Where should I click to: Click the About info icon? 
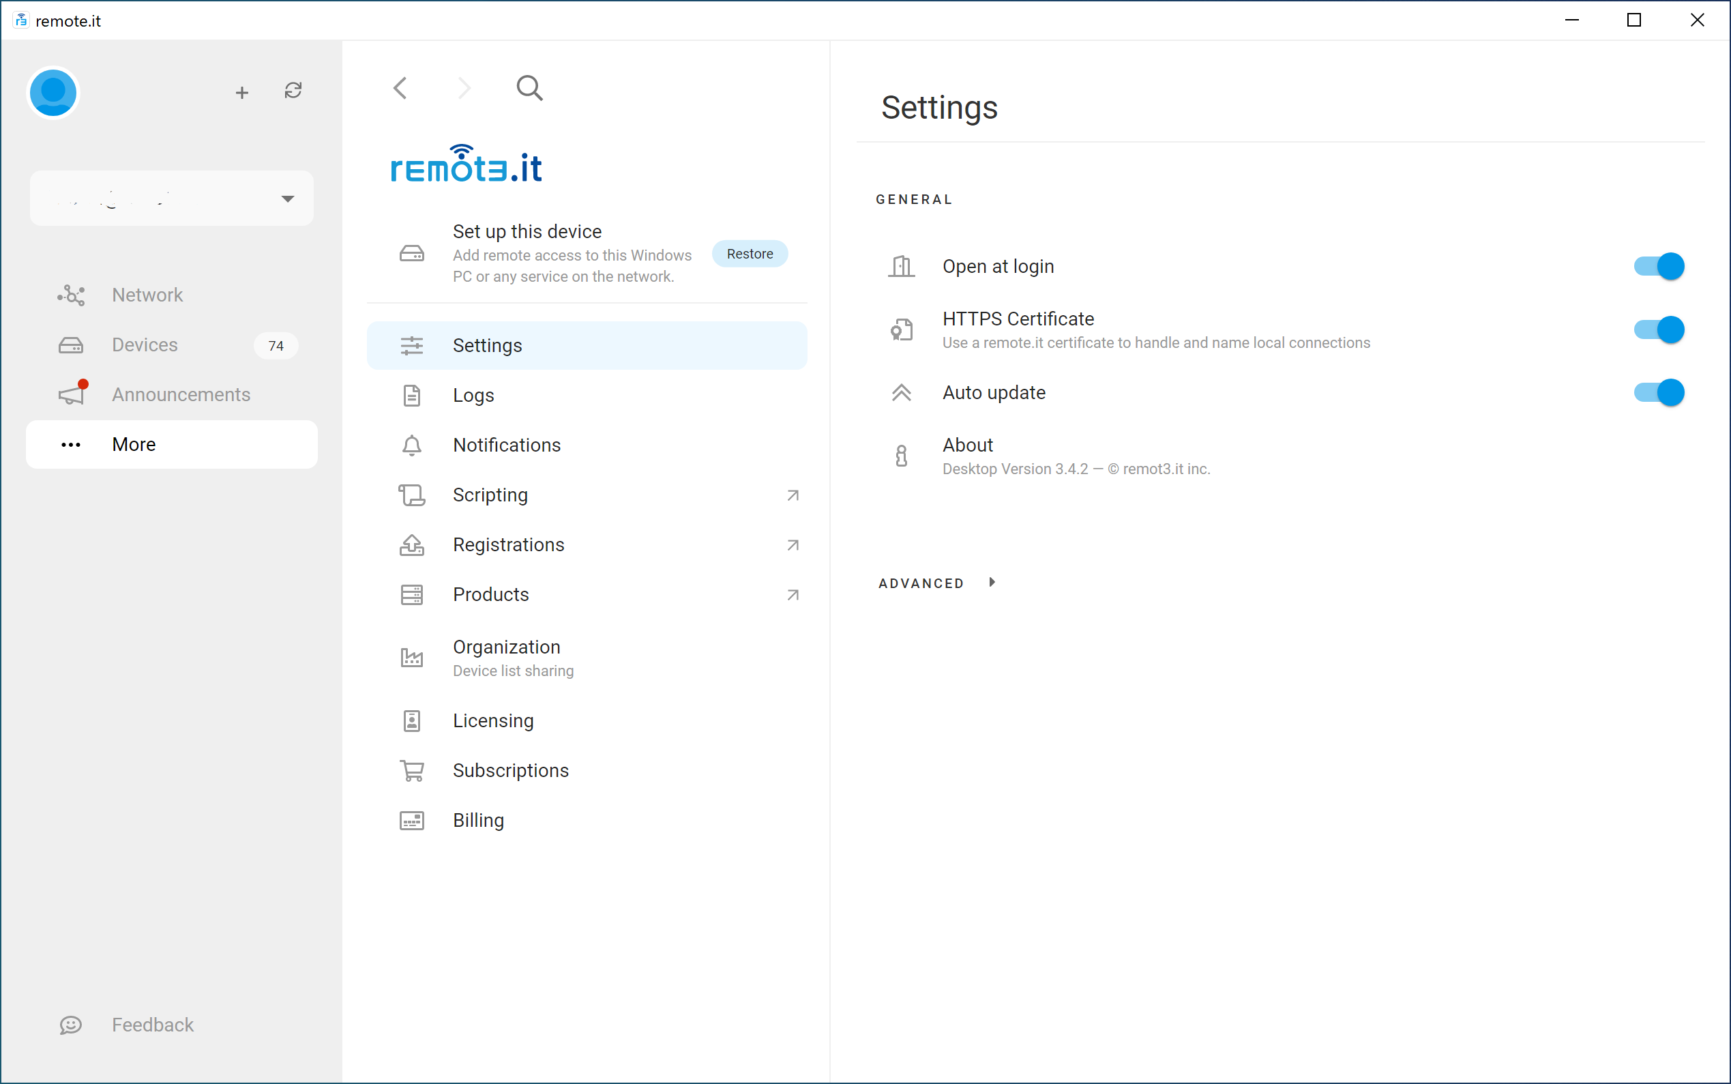pyautogui.click(x=901, y=455)
